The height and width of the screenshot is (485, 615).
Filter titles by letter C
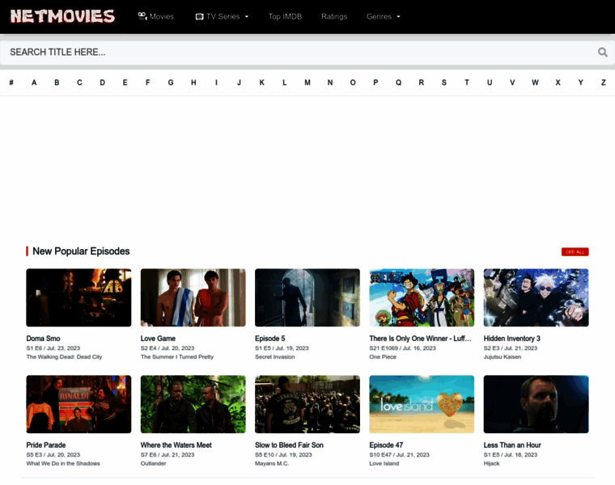click(79, 82)
